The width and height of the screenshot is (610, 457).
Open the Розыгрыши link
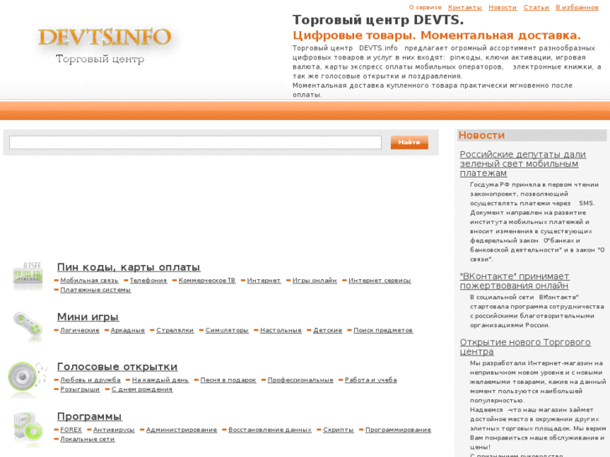(81, 389)
